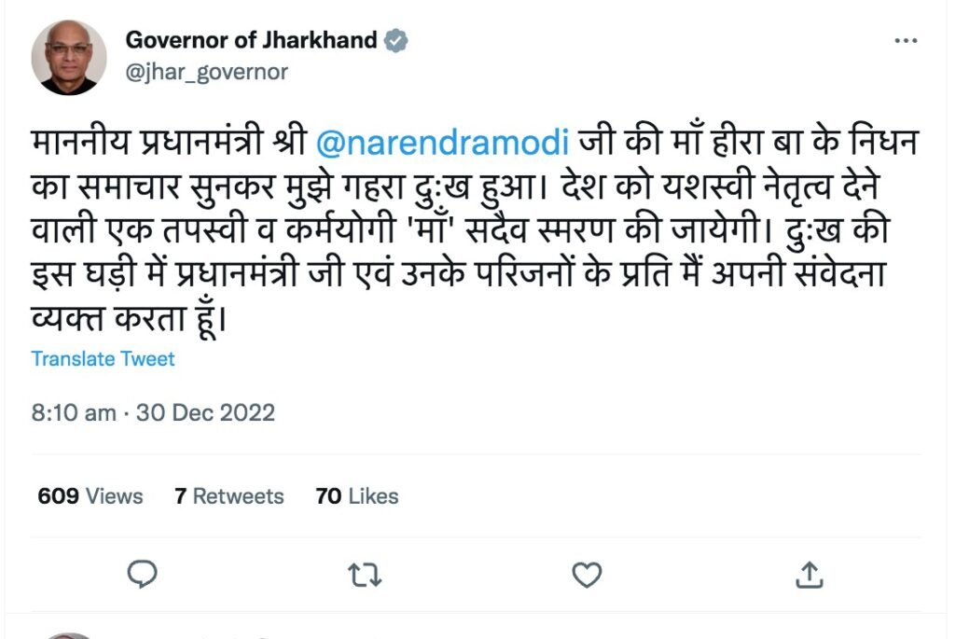Screen dimensions: 955x639
Task: Click the partially visible avatar at bottom
Action: pos(69,635)
